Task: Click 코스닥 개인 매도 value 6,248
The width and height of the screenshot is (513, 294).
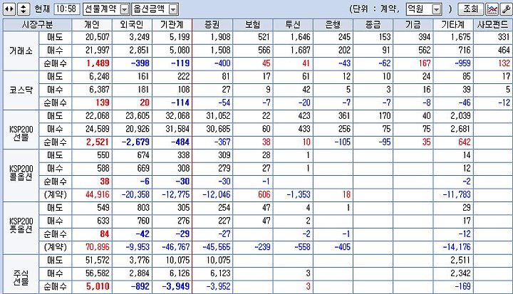Action: pos(99,76)
